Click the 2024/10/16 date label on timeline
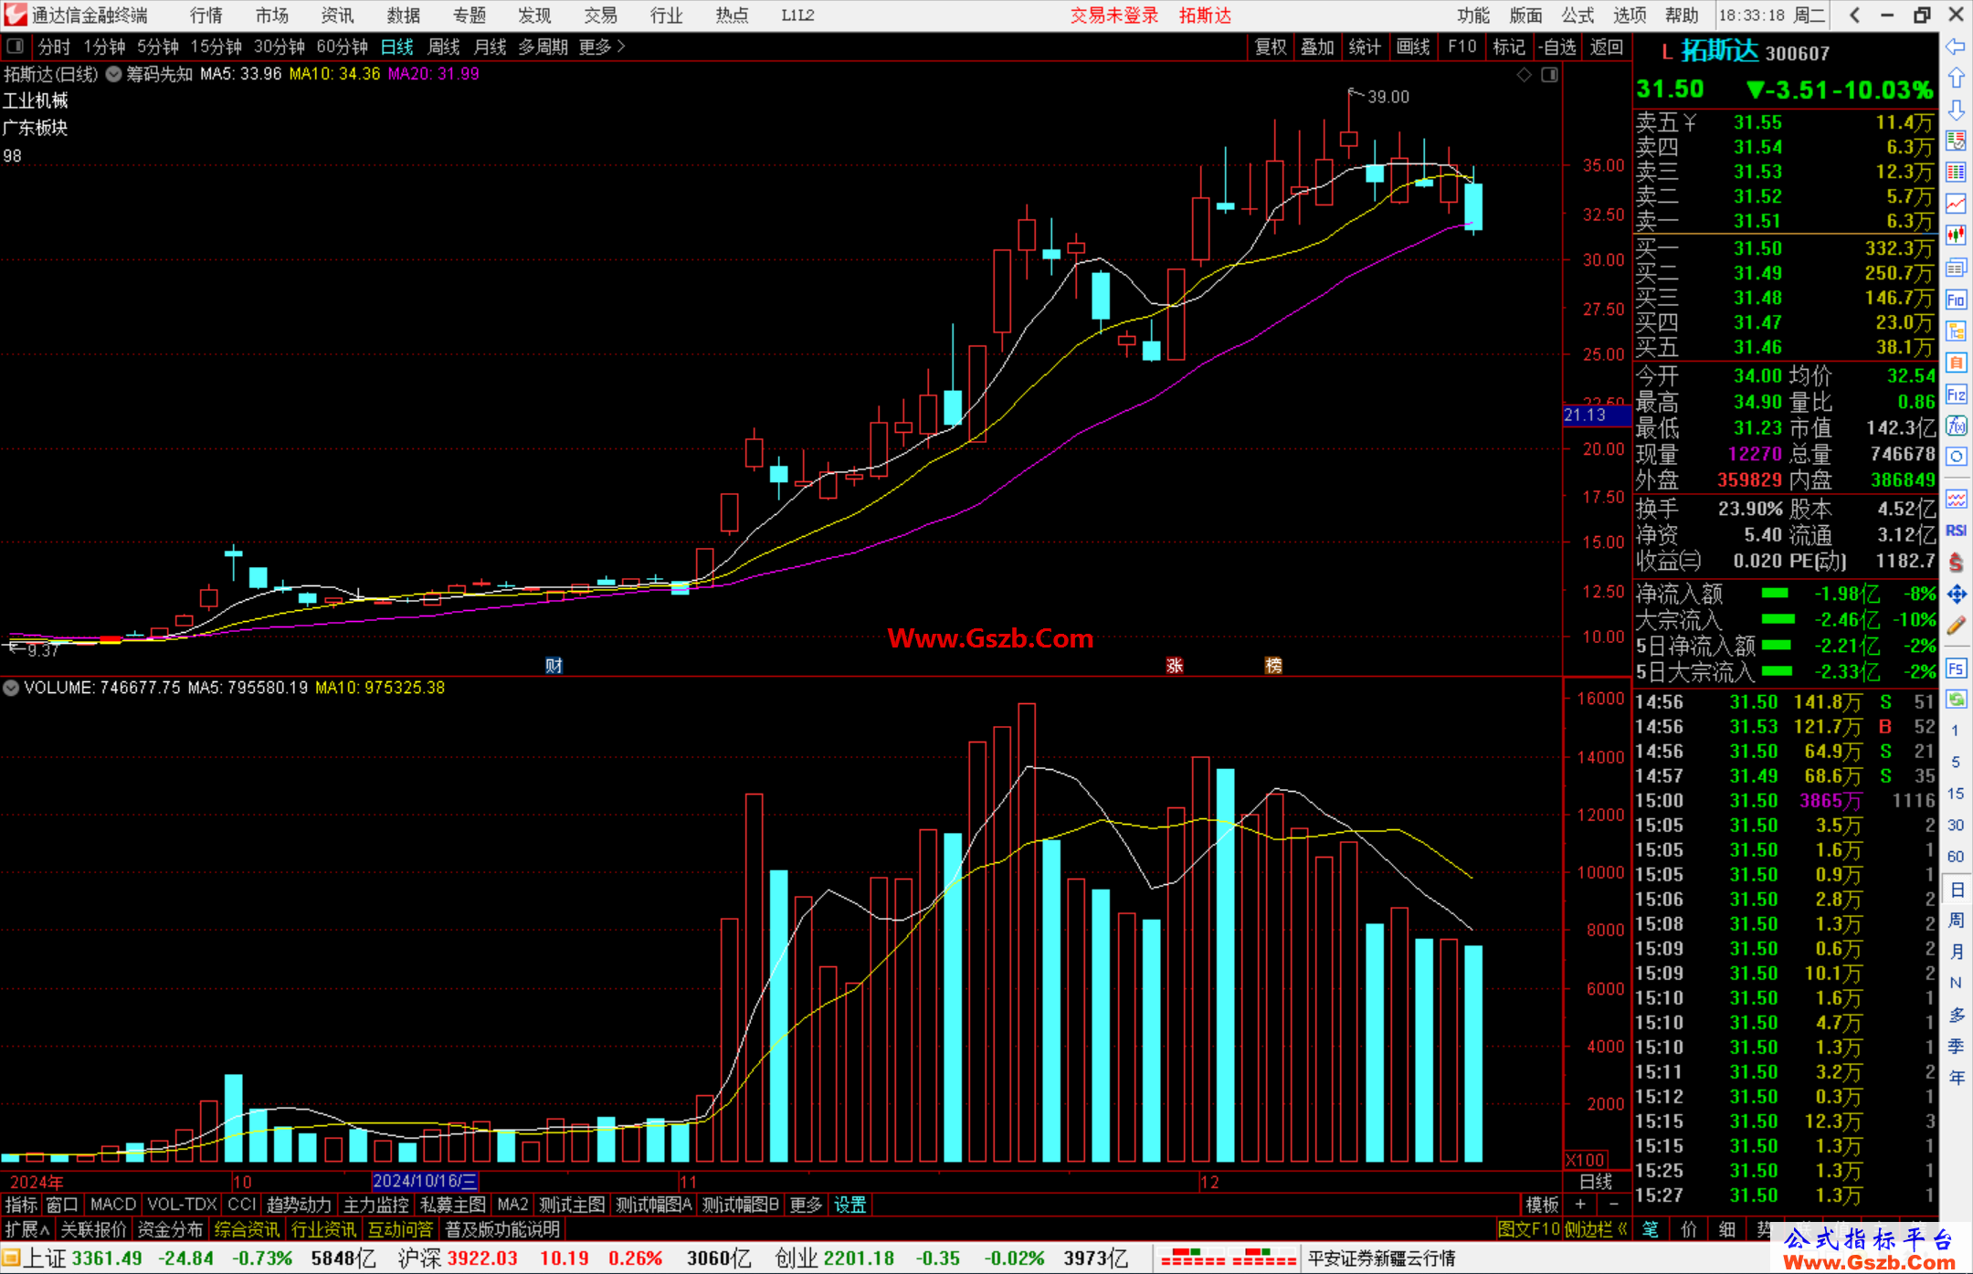 pos(425,1182)
